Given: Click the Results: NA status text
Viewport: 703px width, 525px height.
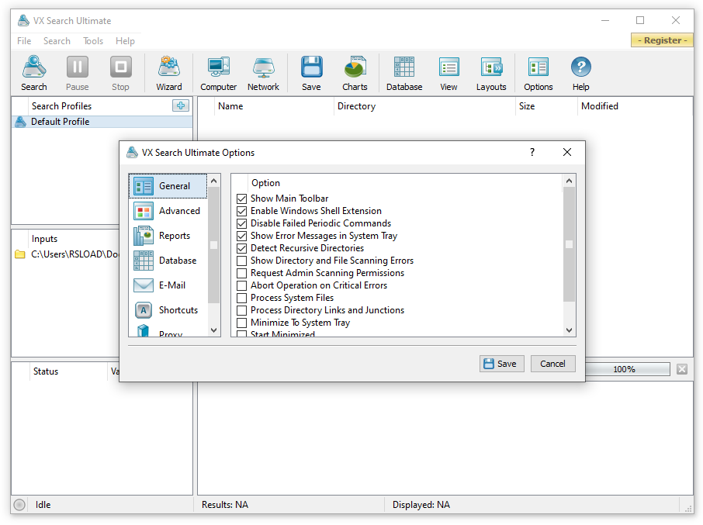Looking at the screenshot, I should click(225, 505).
